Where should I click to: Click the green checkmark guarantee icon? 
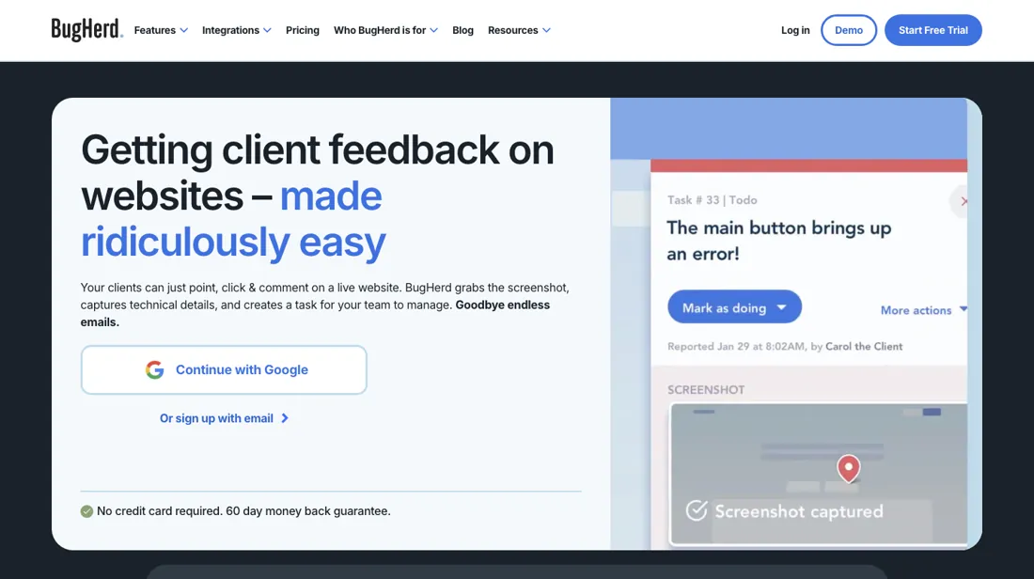[x=86, y=511]
